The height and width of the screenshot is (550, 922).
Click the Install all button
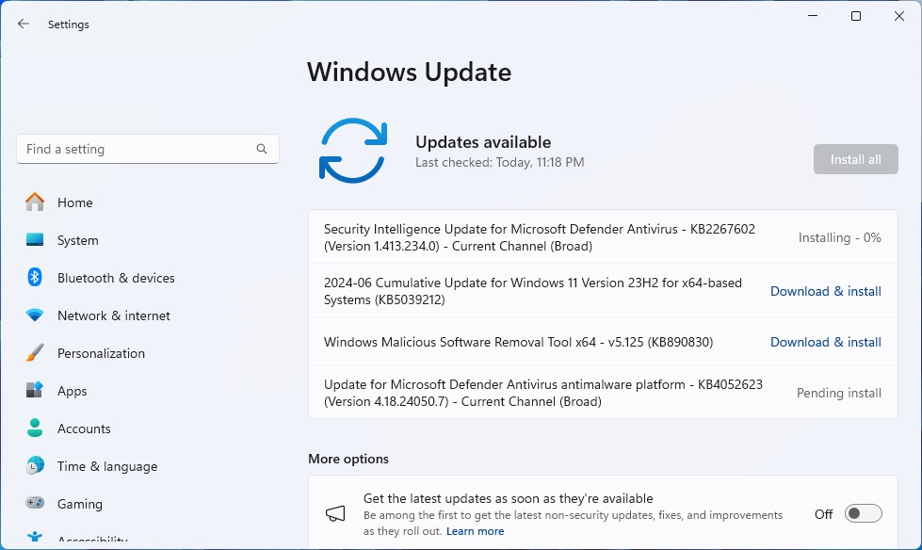tap(855, 159)
